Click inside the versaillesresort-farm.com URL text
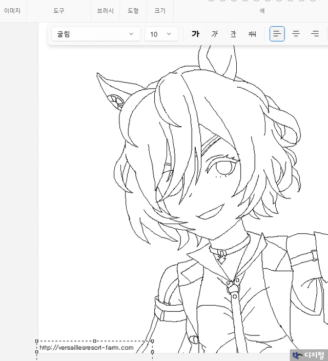Viewport: 328px width, 361px height. [86, 348]
